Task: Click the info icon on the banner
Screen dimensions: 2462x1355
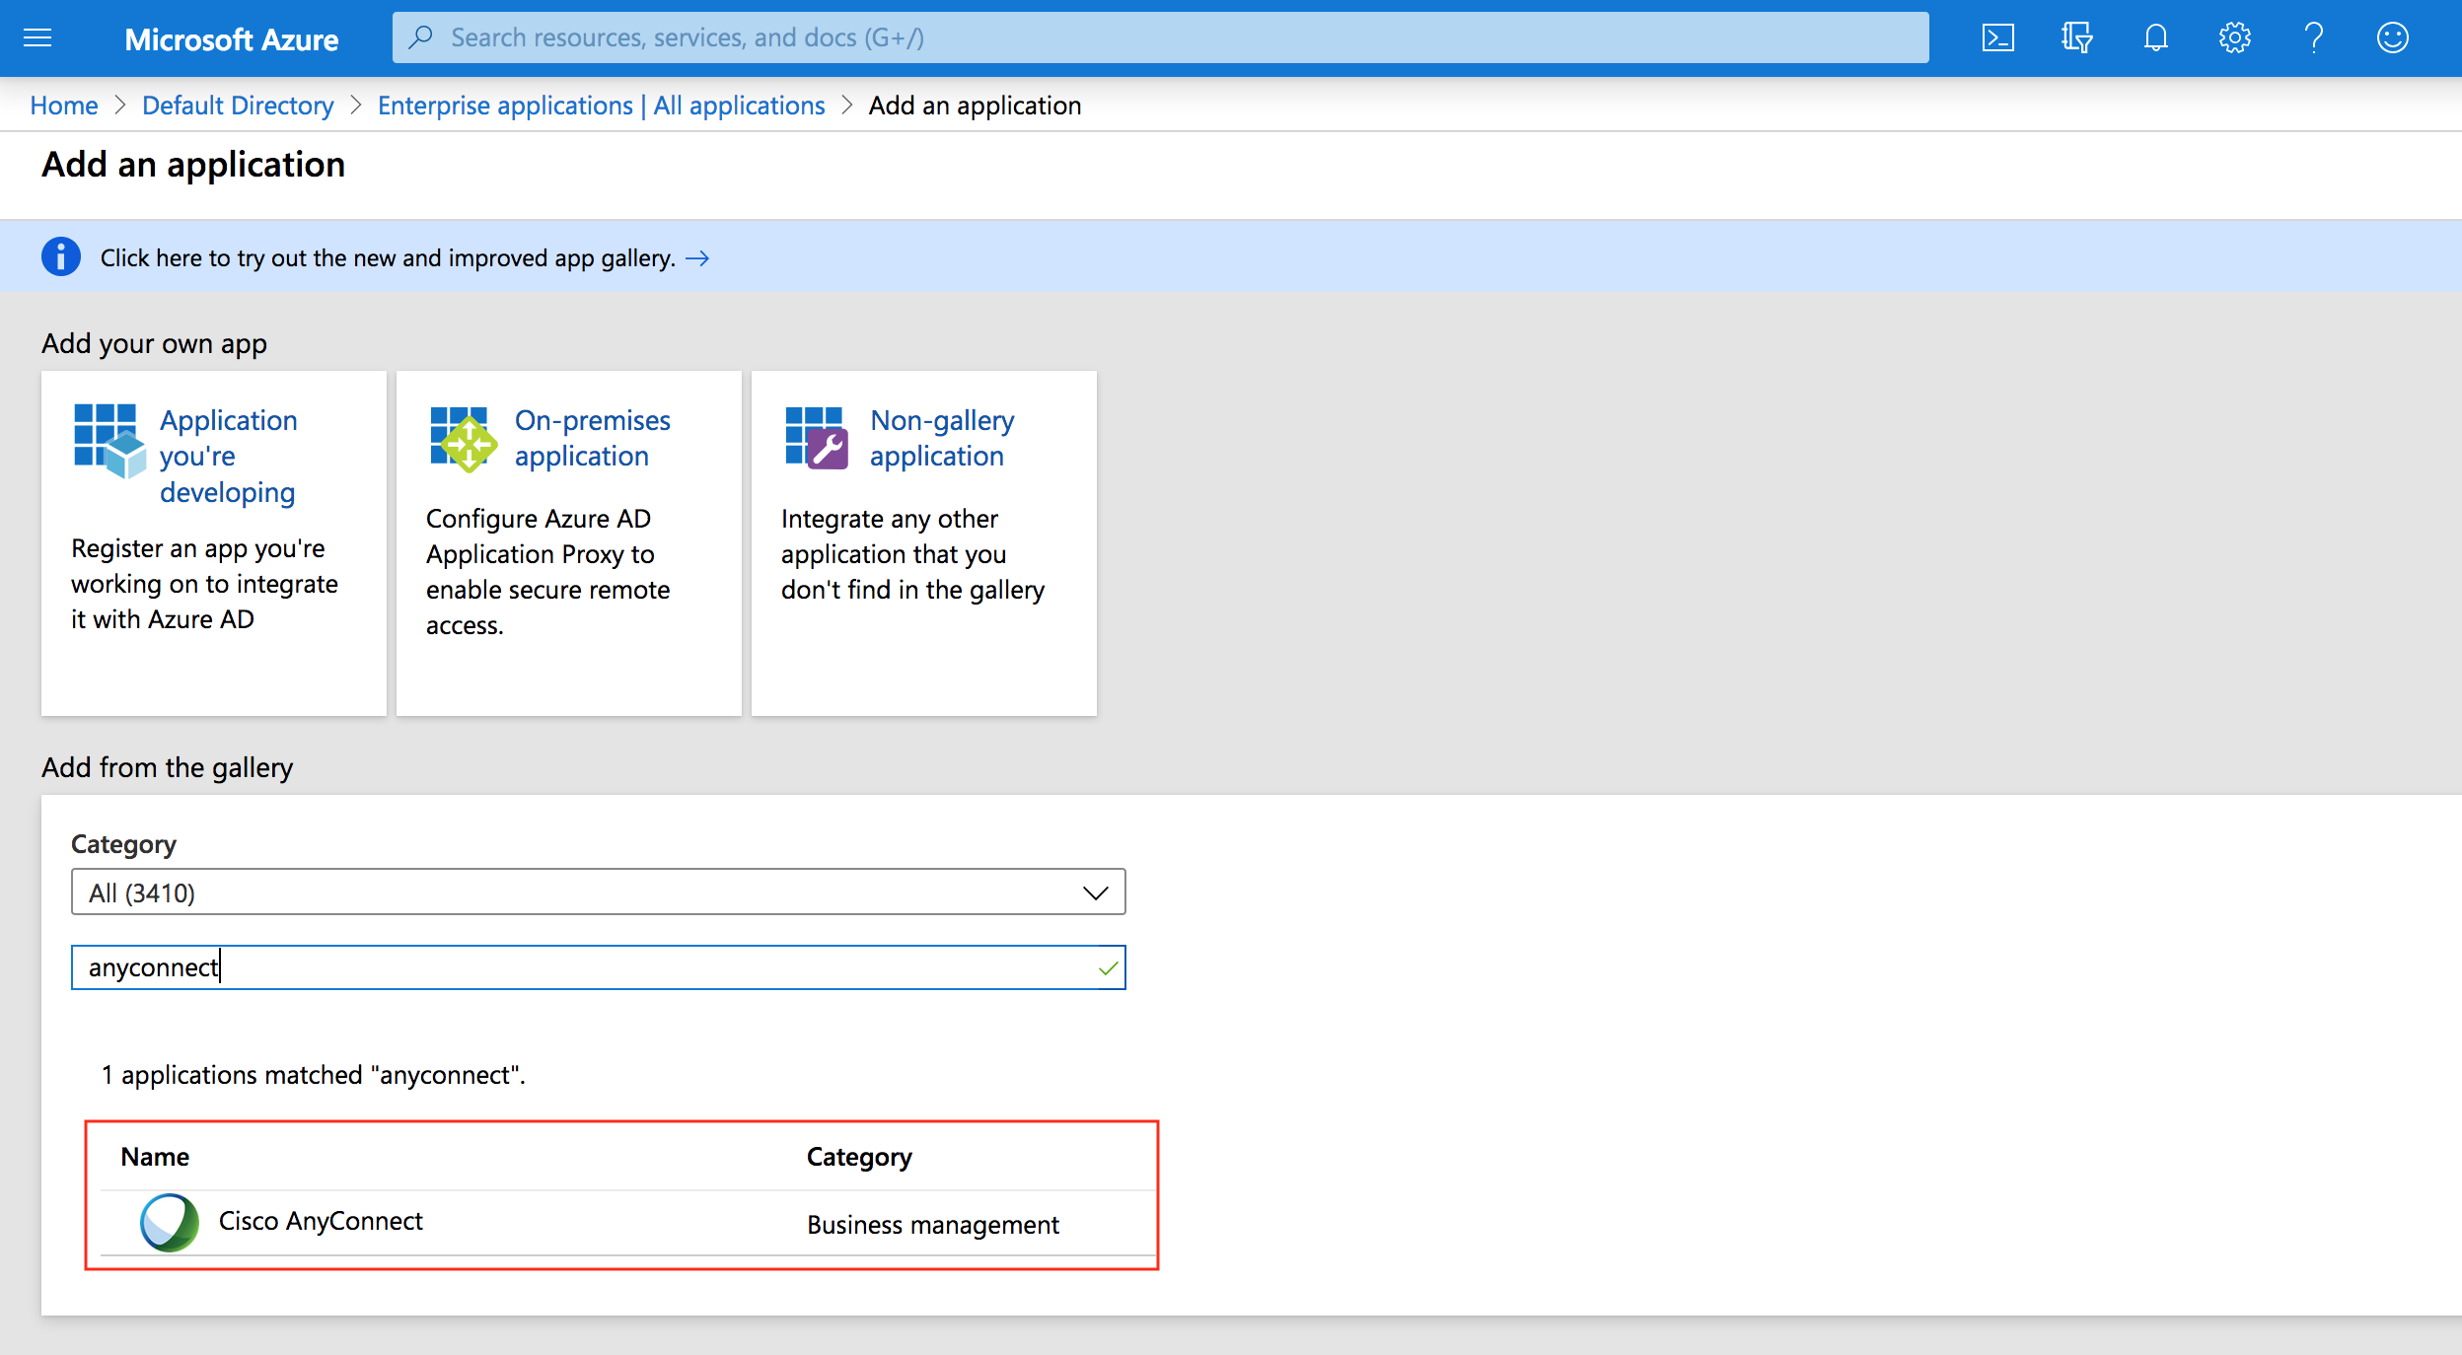Action: (61, 256)
